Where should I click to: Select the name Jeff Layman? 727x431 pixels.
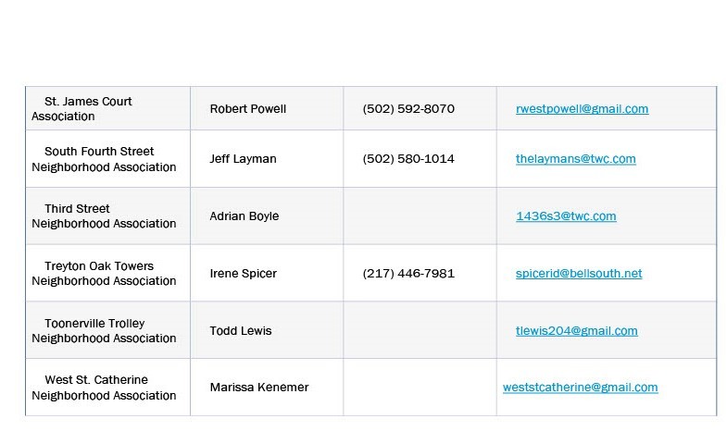(244, 159)
